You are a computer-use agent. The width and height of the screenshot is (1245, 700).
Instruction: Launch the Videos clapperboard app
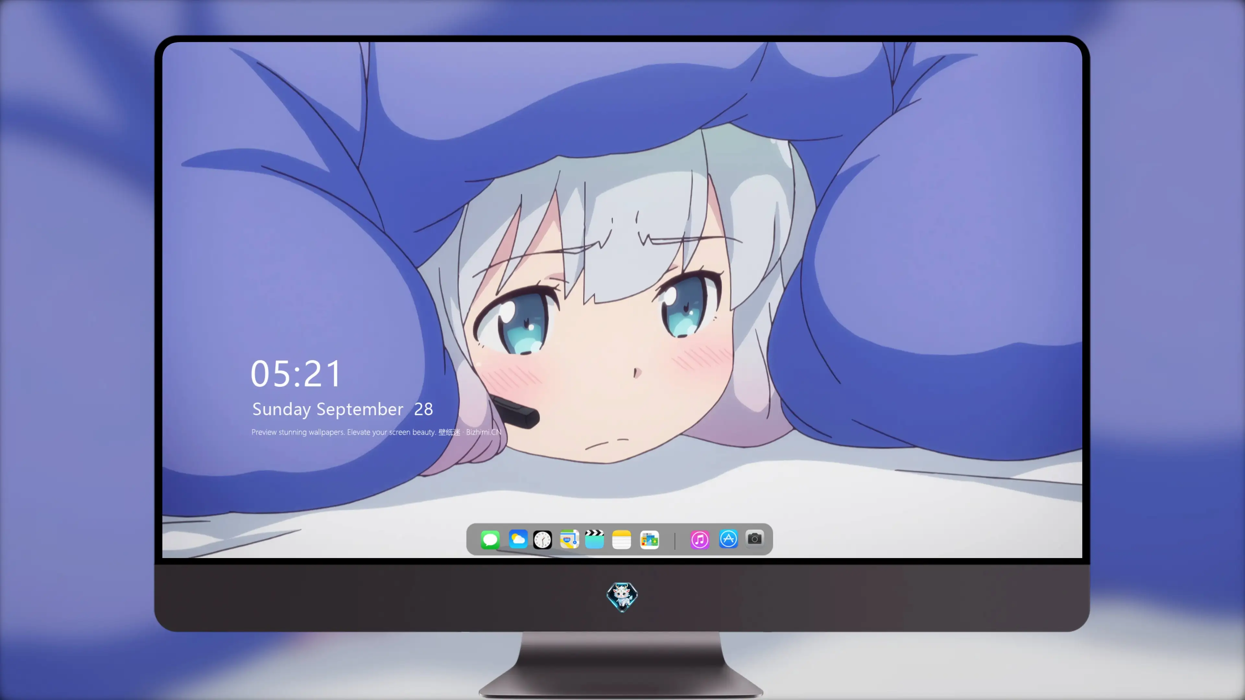(595, 539)
